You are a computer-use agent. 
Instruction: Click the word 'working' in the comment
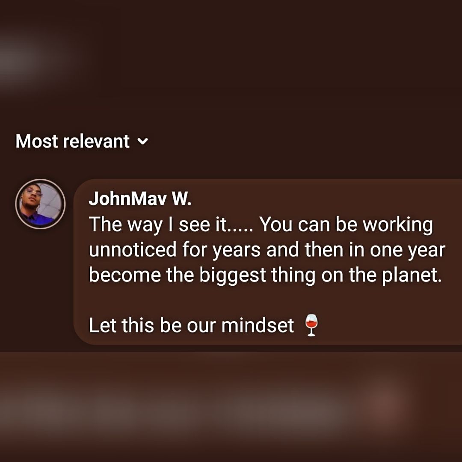(x=398, y=225)
